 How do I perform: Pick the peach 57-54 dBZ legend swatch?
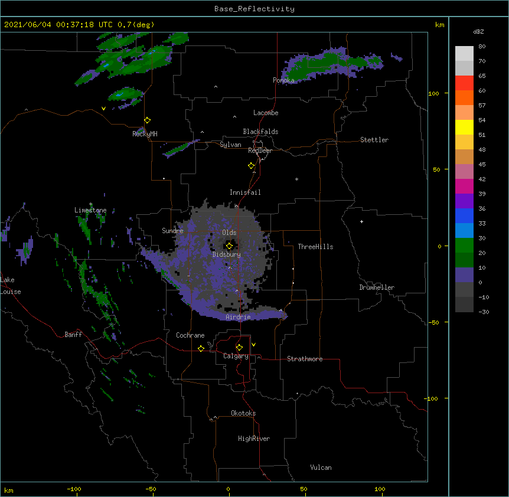click(x=464, y=113)
